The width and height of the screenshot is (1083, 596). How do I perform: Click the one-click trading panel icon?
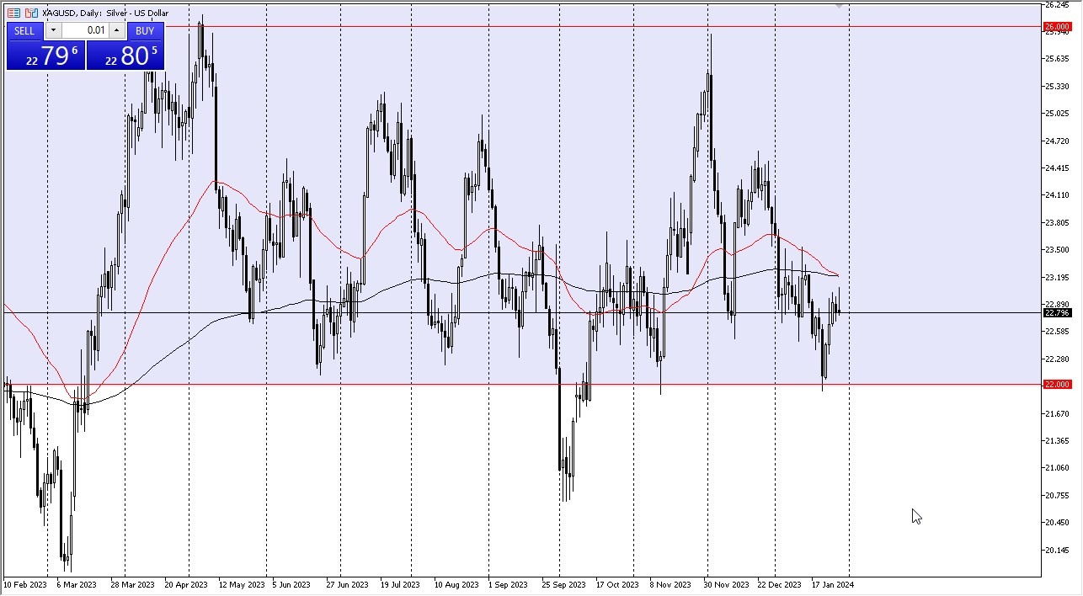[x=29, y=13]
